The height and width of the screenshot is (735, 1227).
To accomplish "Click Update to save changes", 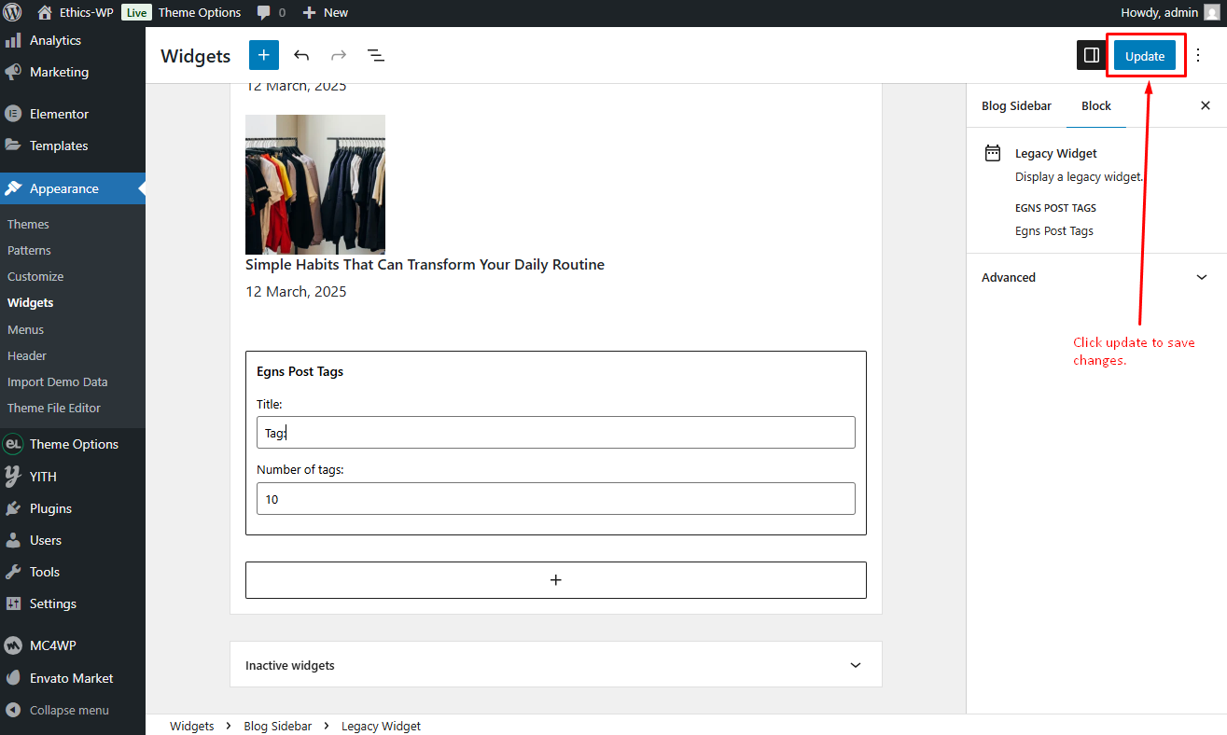I will click(x=1145, y=56).
